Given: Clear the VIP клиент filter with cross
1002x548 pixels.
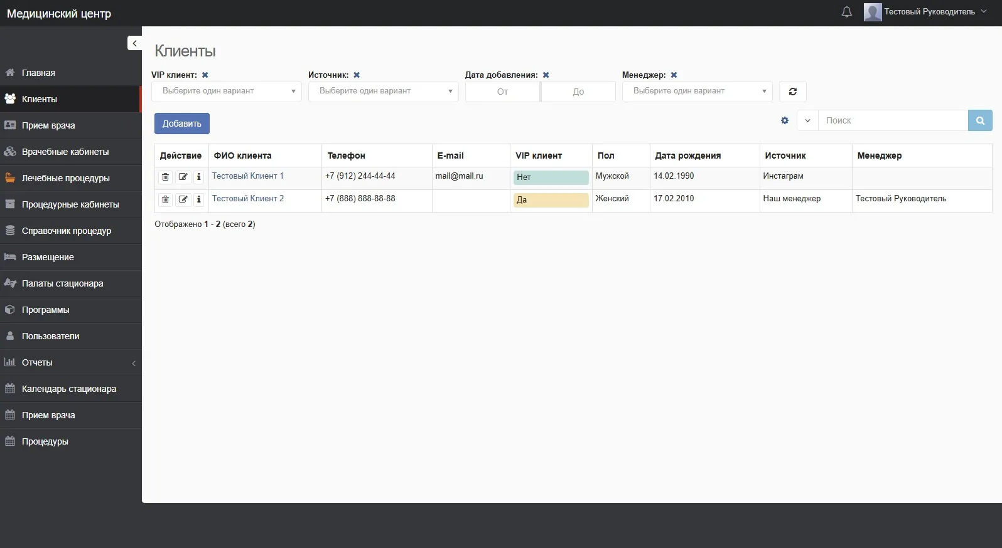Looking at the screenshot, I should (x=205, y=75).
